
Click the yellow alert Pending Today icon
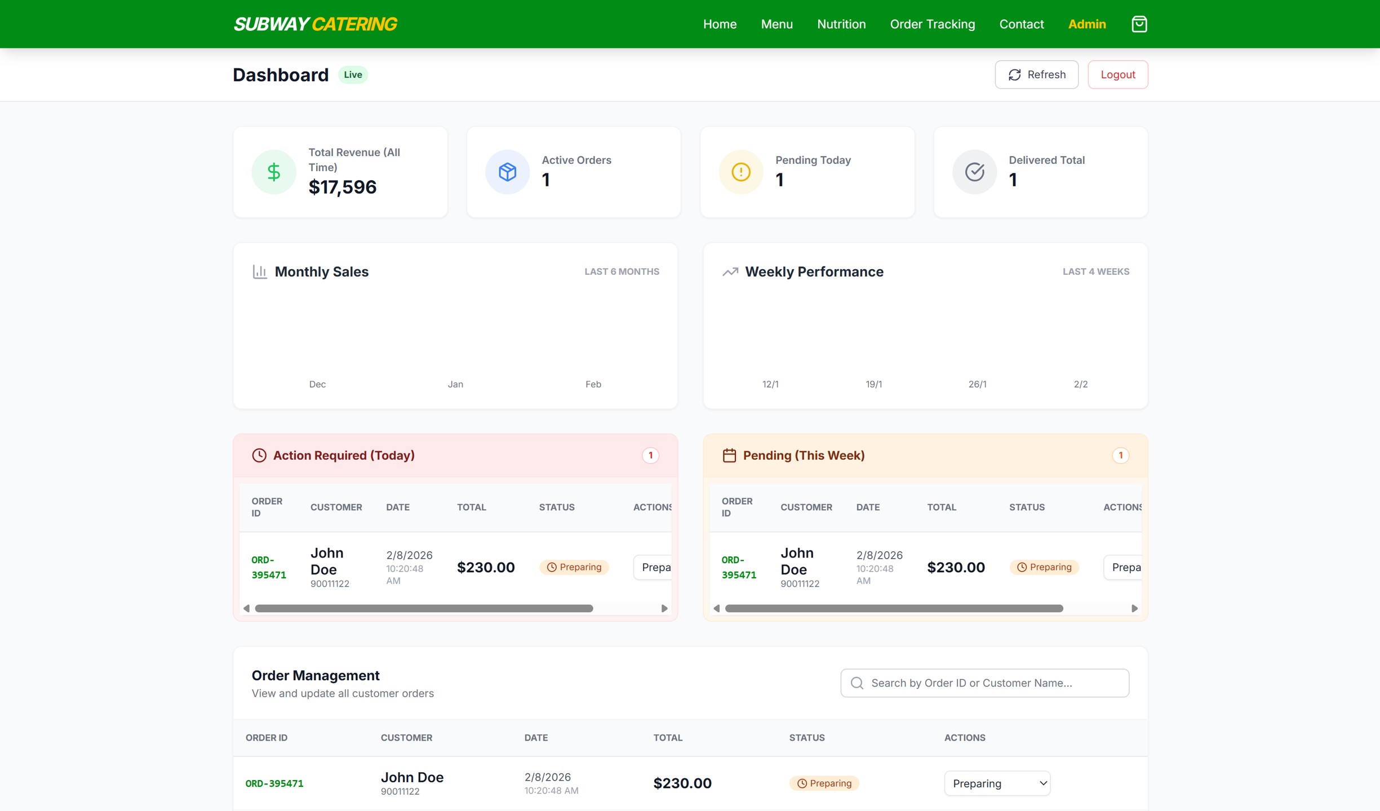point(740,172)
